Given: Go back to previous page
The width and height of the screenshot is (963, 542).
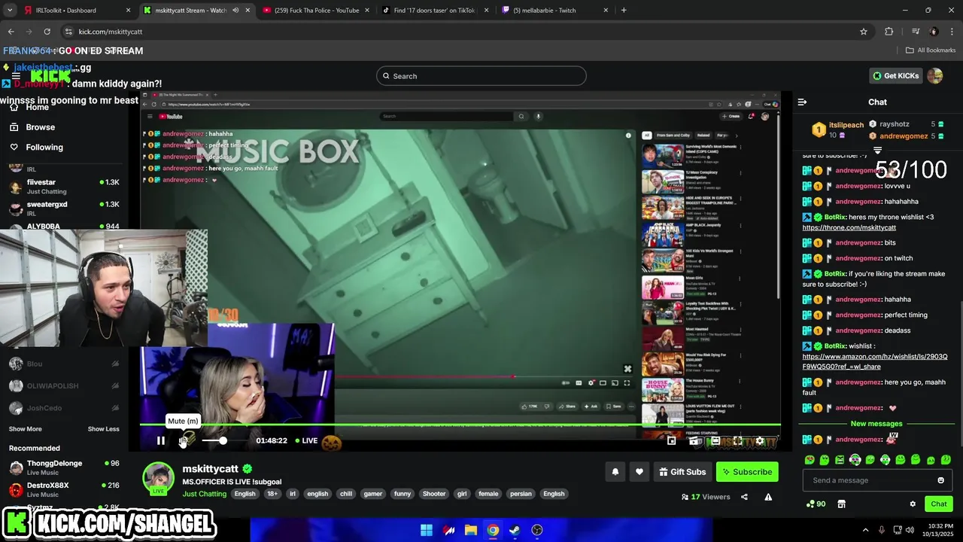Looking at the screenshot, I should [11, 32].
